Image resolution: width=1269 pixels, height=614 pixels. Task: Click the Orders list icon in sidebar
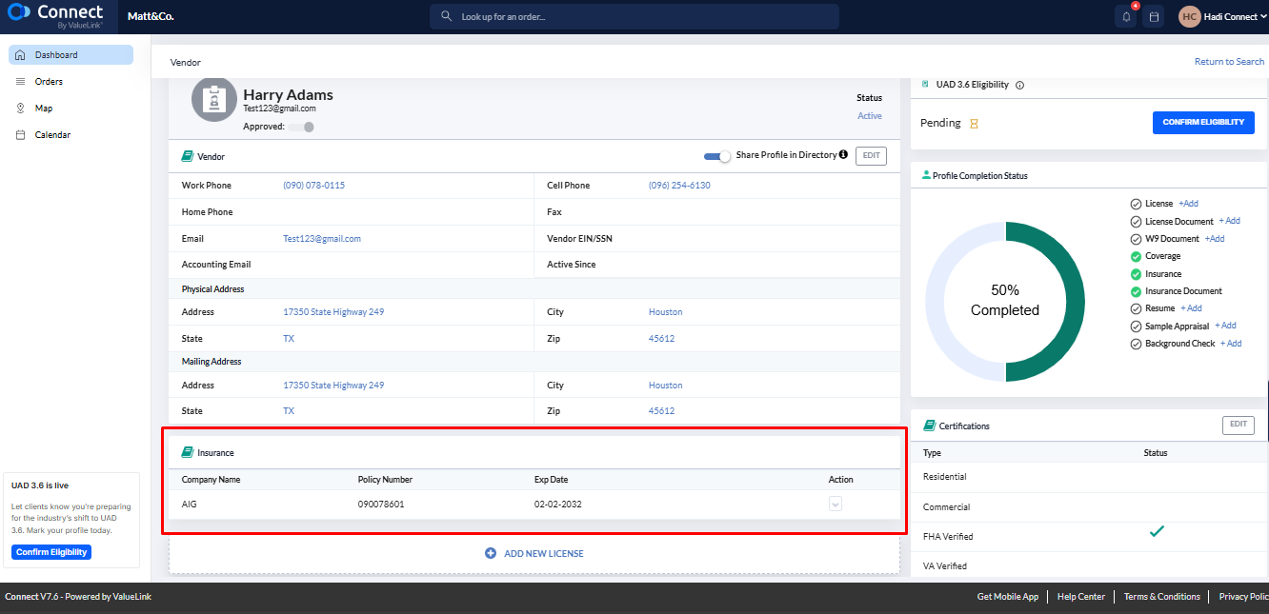pos(20,82)
